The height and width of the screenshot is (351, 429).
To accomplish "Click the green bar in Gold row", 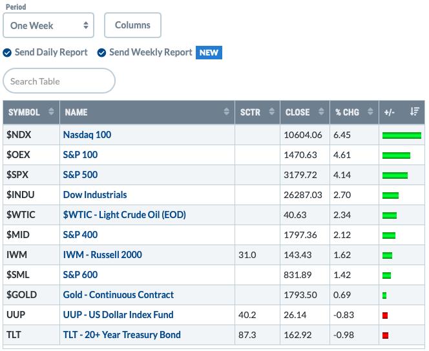I will coord(384,296).
